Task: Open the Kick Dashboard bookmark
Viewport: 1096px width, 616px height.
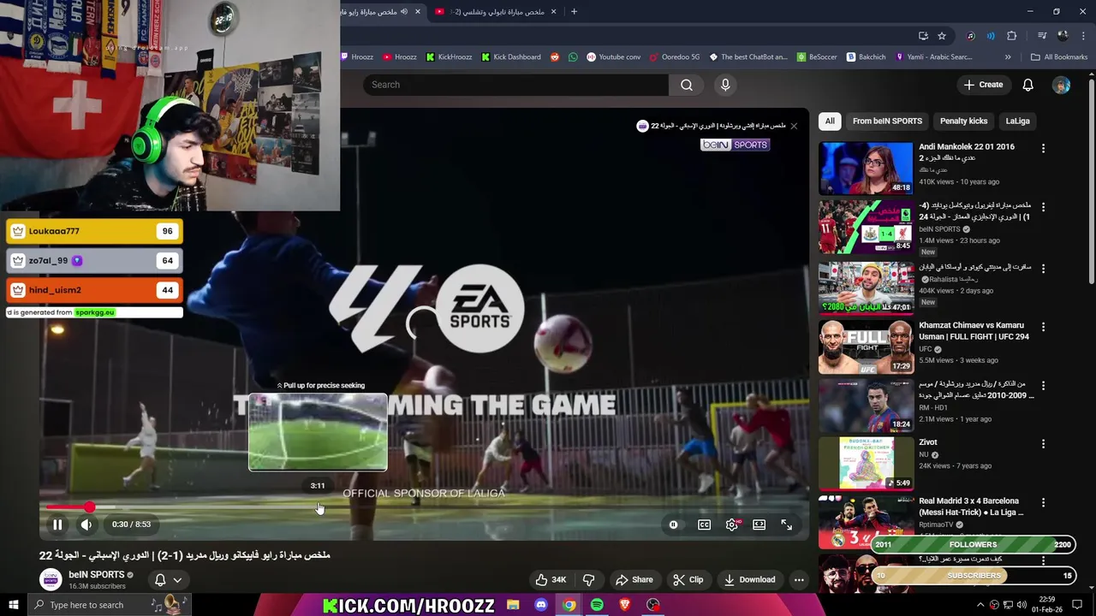Action: pyautogui.click(x=510, y=57)
